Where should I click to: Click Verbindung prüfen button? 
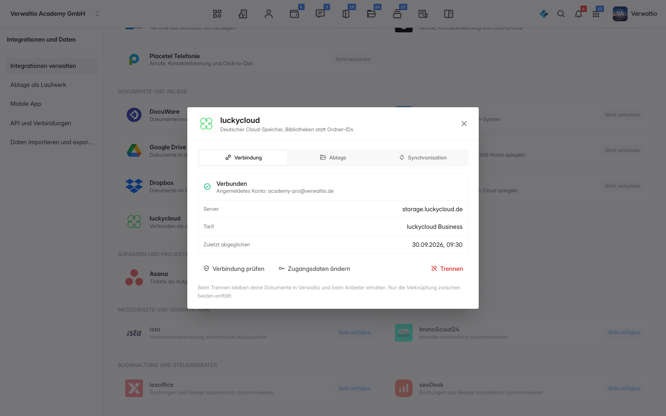pyautogui.click(x=234, y=269)
